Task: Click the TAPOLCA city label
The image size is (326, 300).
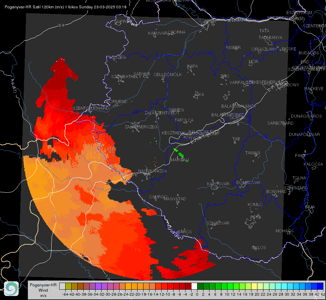Action: [x=184, y=120]
